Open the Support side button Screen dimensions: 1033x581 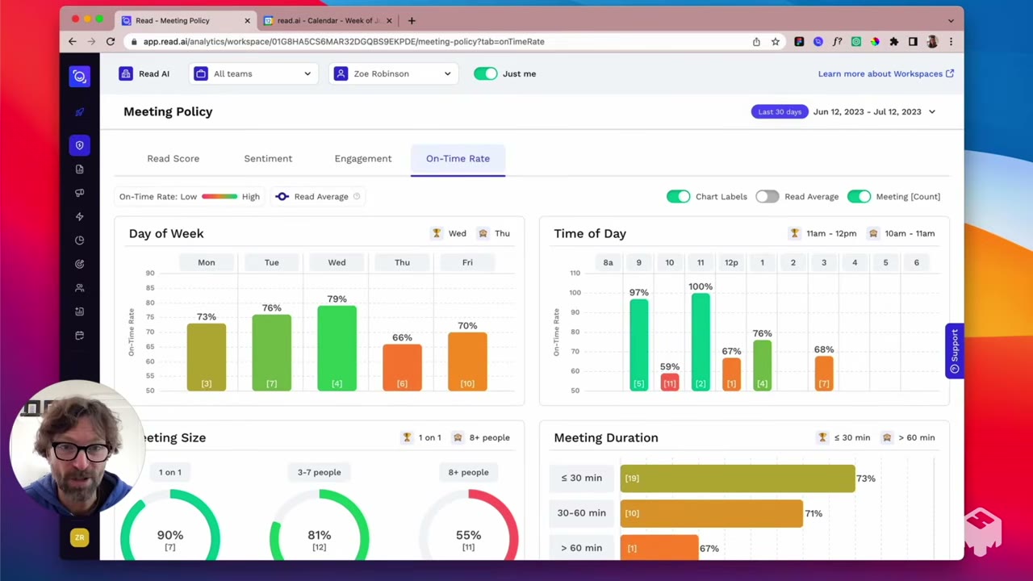point(955,351)
